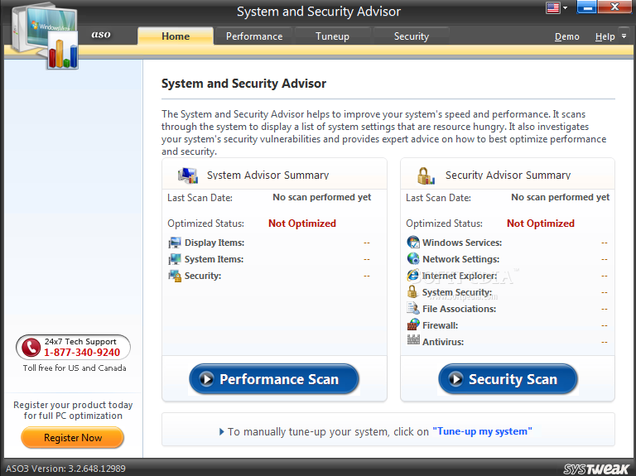Click the Security lock icon in System Advisor
Screen dimensions: 636x476
click(175, 276)
